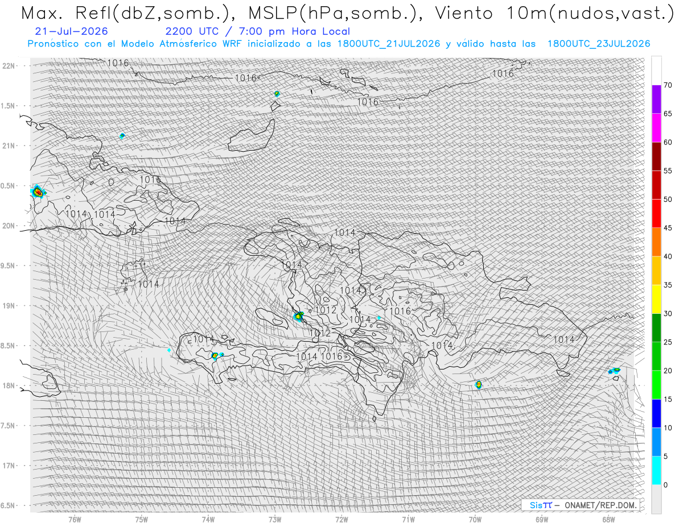The image size is (683, 527).
Task: Click the bright green 15–20 dBZ band
Action: tap(656, 385)
